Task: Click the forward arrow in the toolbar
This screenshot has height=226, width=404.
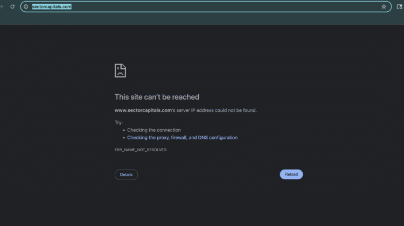Action: click(2, 6)
